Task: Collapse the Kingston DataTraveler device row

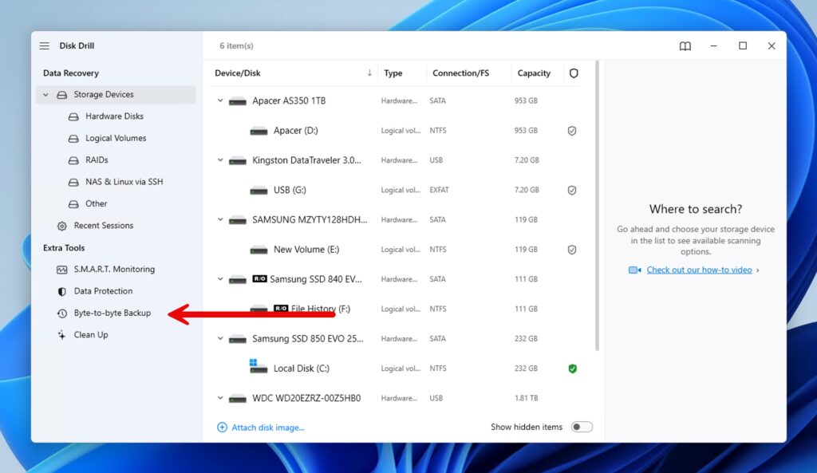Action: click(220, 160)
